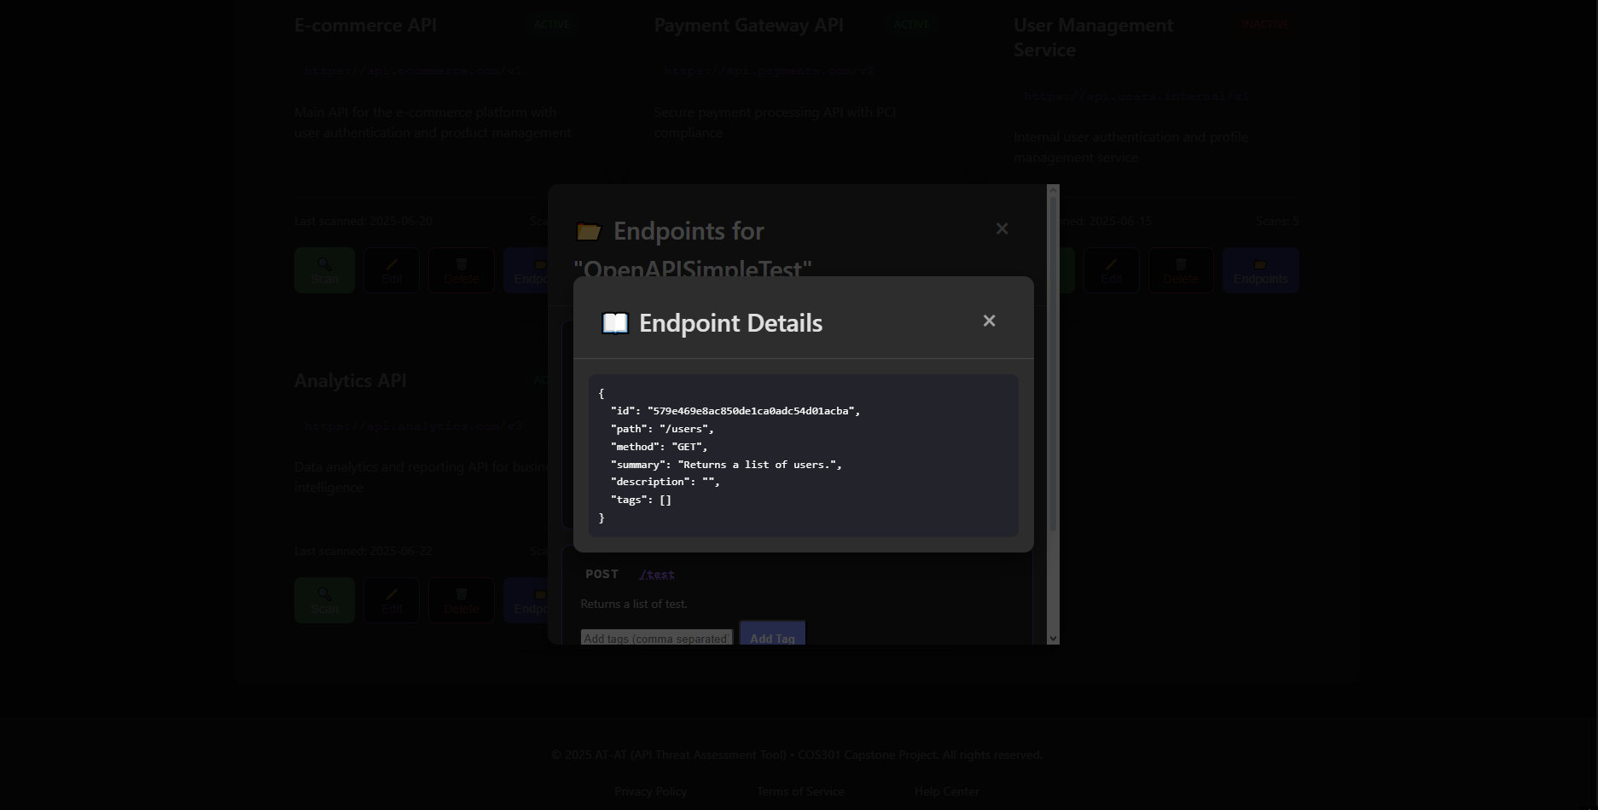
Task: Click the folder icon beside Endpoints for title
Action: tap(589, 231)
